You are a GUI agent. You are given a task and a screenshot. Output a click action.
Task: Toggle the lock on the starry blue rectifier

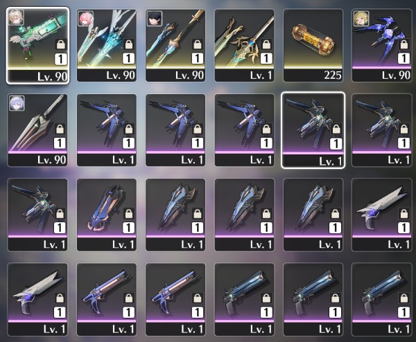coord(404,44)
